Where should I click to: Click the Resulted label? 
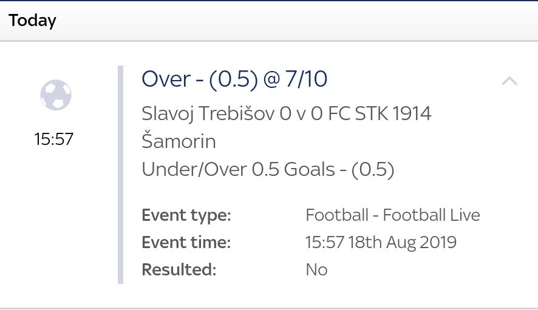click(179, 269)
